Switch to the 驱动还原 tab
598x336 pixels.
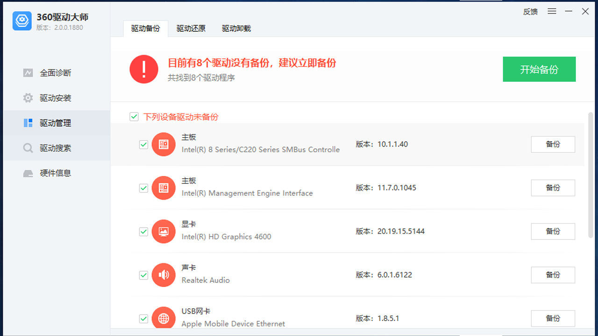coord(191,28)
